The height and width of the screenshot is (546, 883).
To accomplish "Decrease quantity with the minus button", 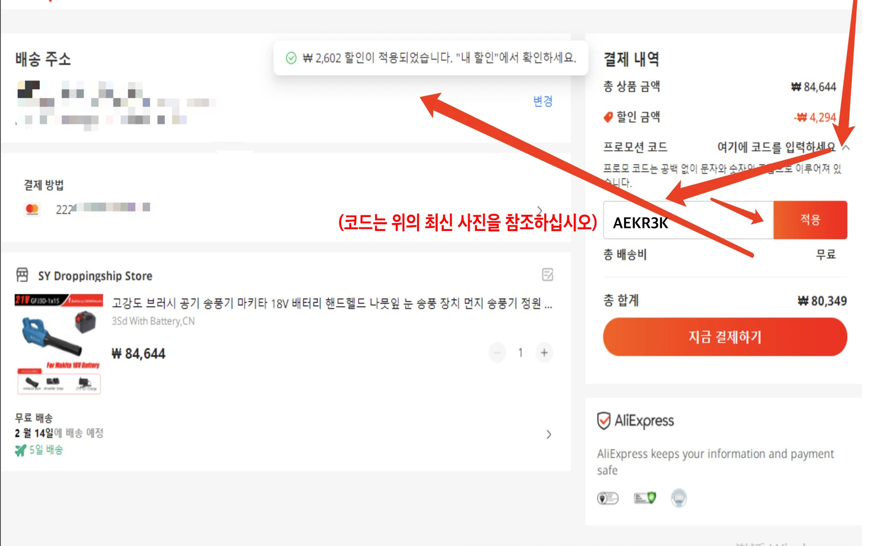I will [497, 353].
